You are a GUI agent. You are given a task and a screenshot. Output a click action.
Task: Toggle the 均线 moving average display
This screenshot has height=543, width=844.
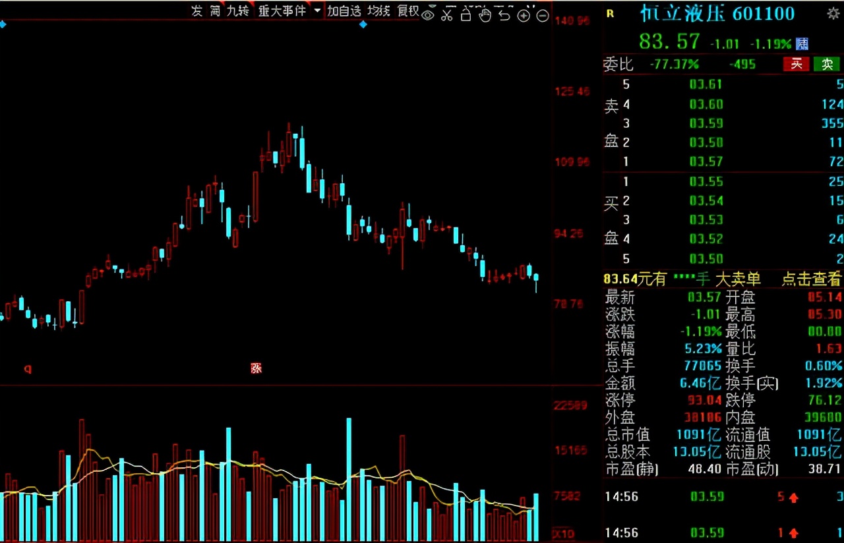tap(378, 11)
